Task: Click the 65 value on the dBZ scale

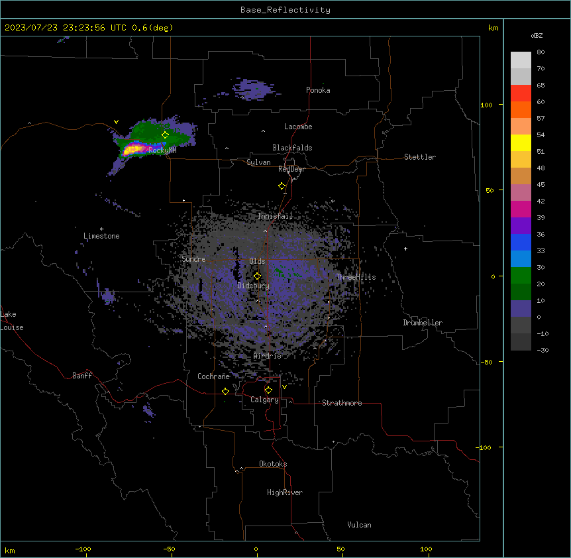Action: pos(541,85)
